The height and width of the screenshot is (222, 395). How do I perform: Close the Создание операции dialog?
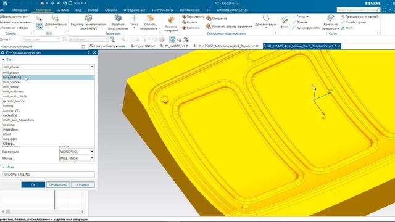tap(94, 52)
